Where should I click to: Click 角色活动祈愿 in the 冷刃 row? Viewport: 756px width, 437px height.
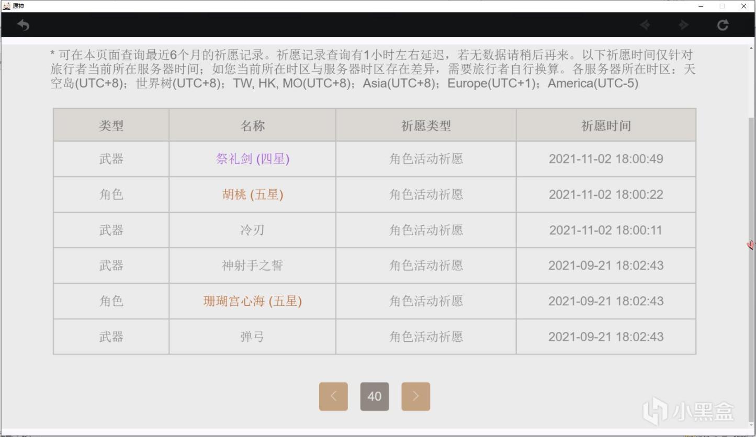pyautogui.click(x=426, y=230)
